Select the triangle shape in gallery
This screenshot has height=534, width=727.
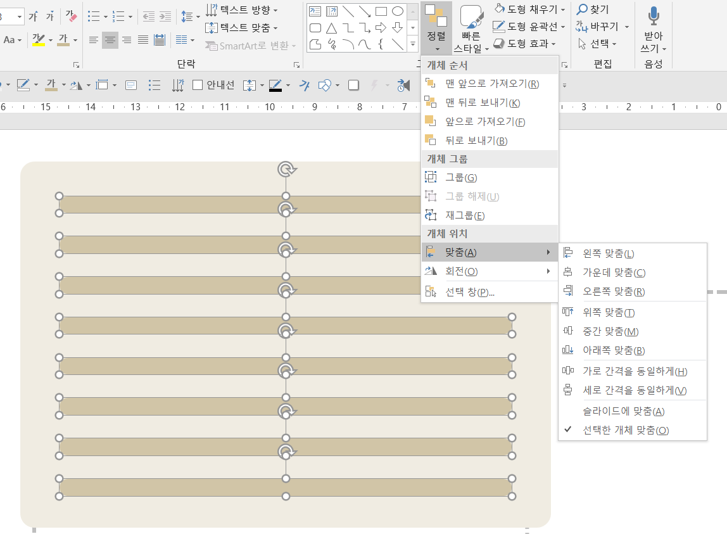[331, 29]
